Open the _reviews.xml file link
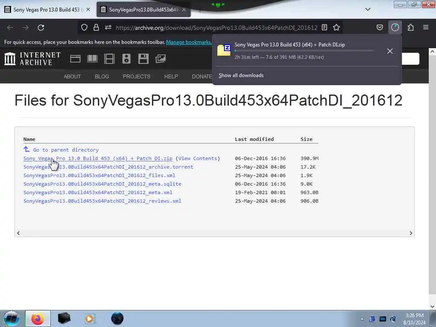The width and height of the screenshot is (436, 327). pos(102,201)
